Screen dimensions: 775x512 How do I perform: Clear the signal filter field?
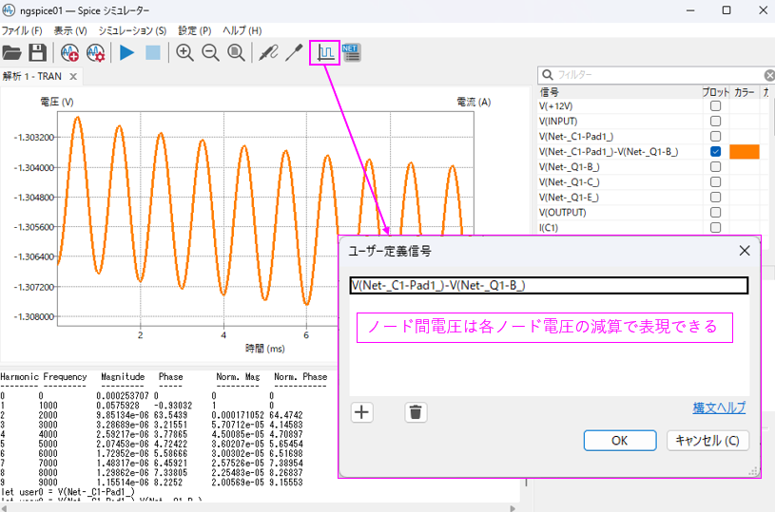click(x=769, y=75)
